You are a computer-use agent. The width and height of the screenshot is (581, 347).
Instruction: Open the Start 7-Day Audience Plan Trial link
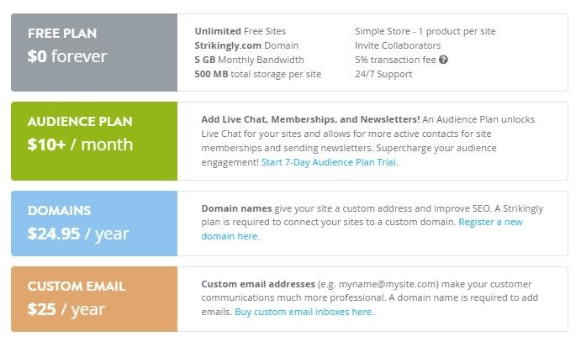[x=329, y=162]
